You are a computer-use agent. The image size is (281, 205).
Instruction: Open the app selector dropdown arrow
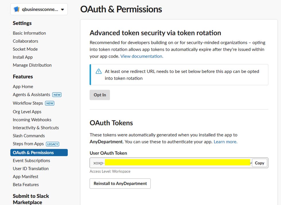click(62, 9)
